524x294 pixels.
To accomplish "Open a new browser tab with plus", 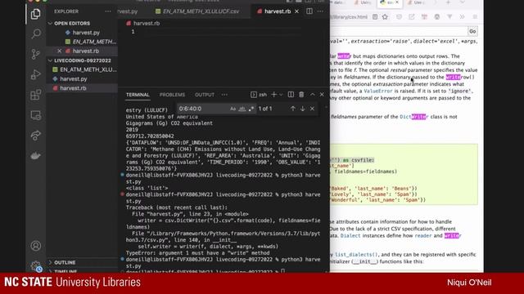I will 448,2.
